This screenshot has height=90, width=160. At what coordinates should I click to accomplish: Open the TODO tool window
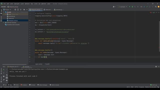tap(16, 85)
